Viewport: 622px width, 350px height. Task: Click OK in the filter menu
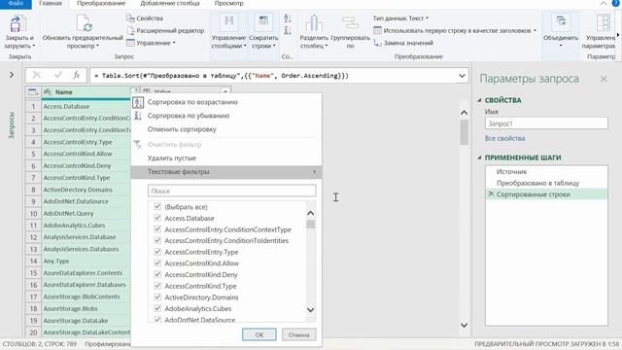click(x=259, y=334)
